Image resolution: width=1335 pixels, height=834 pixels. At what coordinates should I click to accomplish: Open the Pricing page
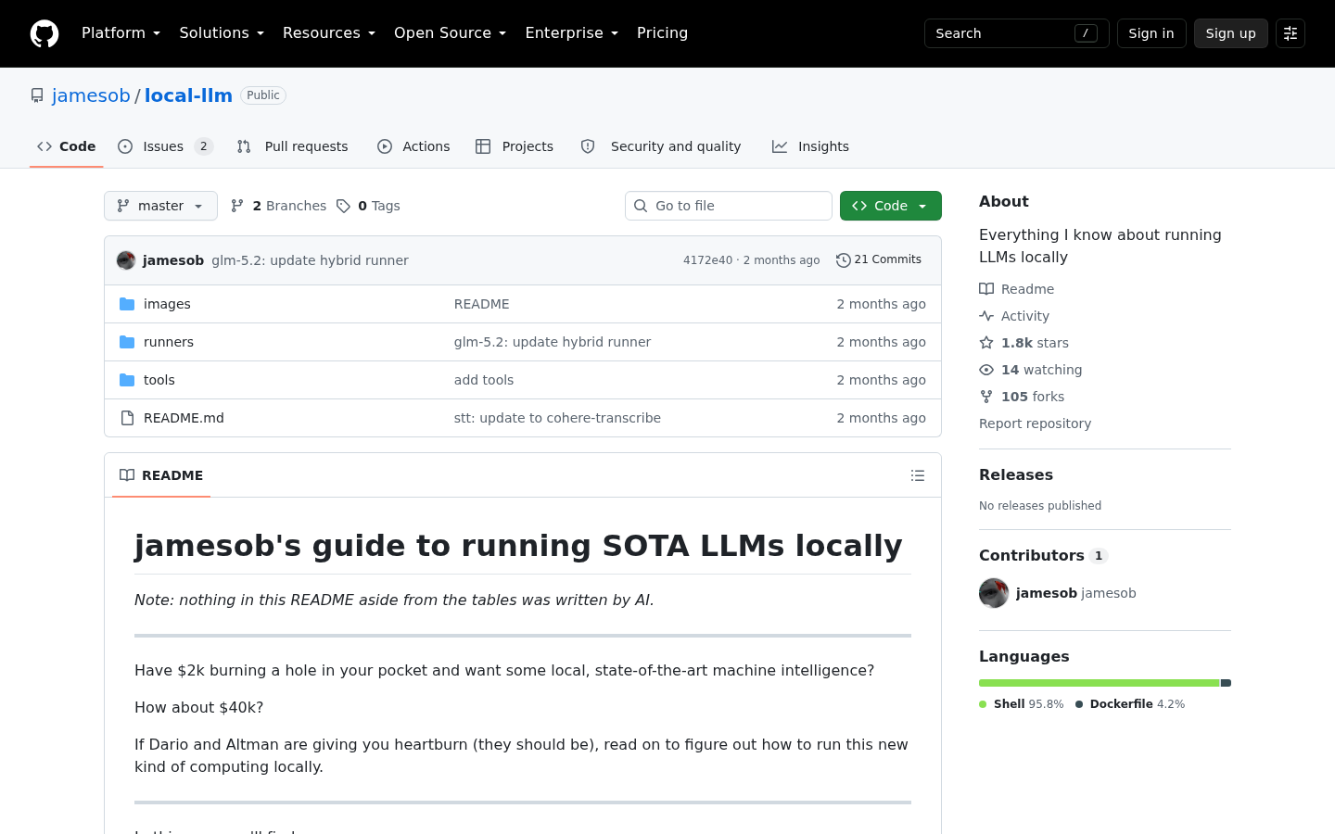pyautogui.click(x=662, y=33)
